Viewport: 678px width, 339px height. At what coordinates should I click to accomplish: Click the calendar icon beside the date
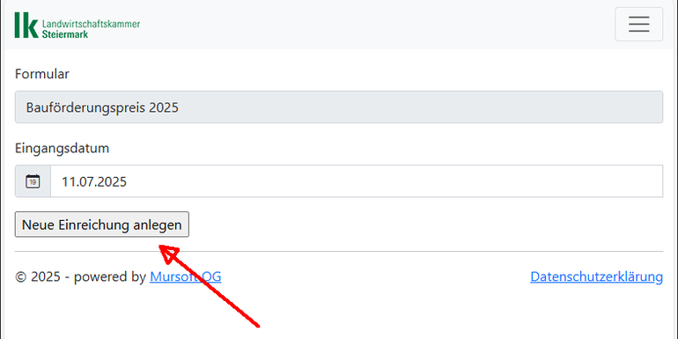(x=33, y=181)
